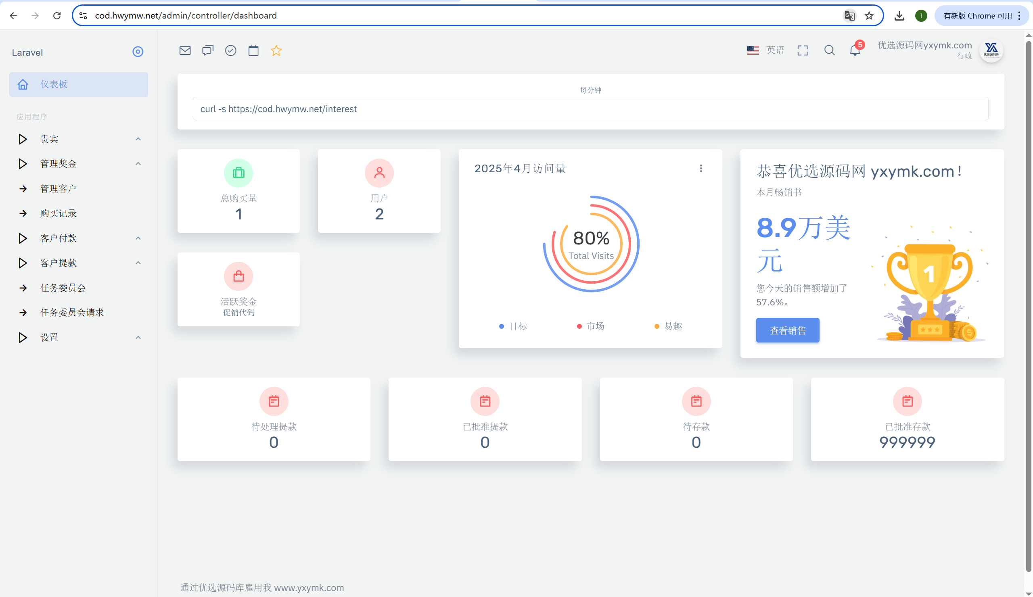Image resolution: width=1033 pixels, height=597 pixels.
Task: Open three-dot menu on 访问量 card
Action: point(701,168)
